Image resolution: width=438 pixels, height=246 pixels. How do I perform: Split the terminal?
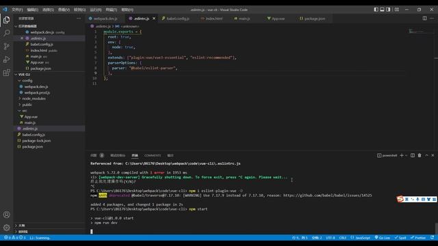(413, 155)
